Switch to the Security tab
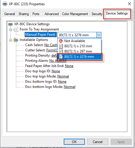Image resolution: width=135 pixels, height=148 pixels. coord(97,14)
